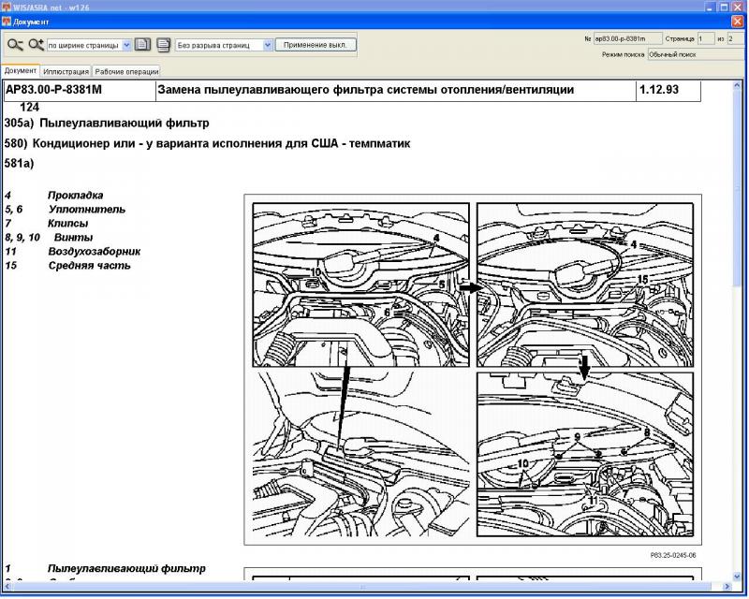Click the Документ window title icon
This screenshot has height=599, width=749.
7,22
